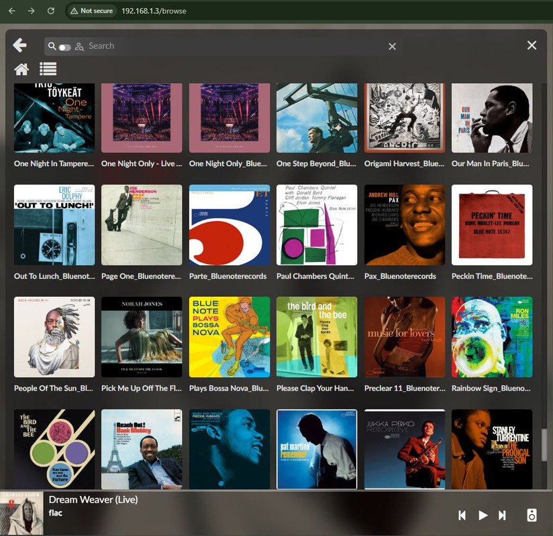
Task: Click the 'Plays Bossa Nova_Blu...' title
Action: 229,388
